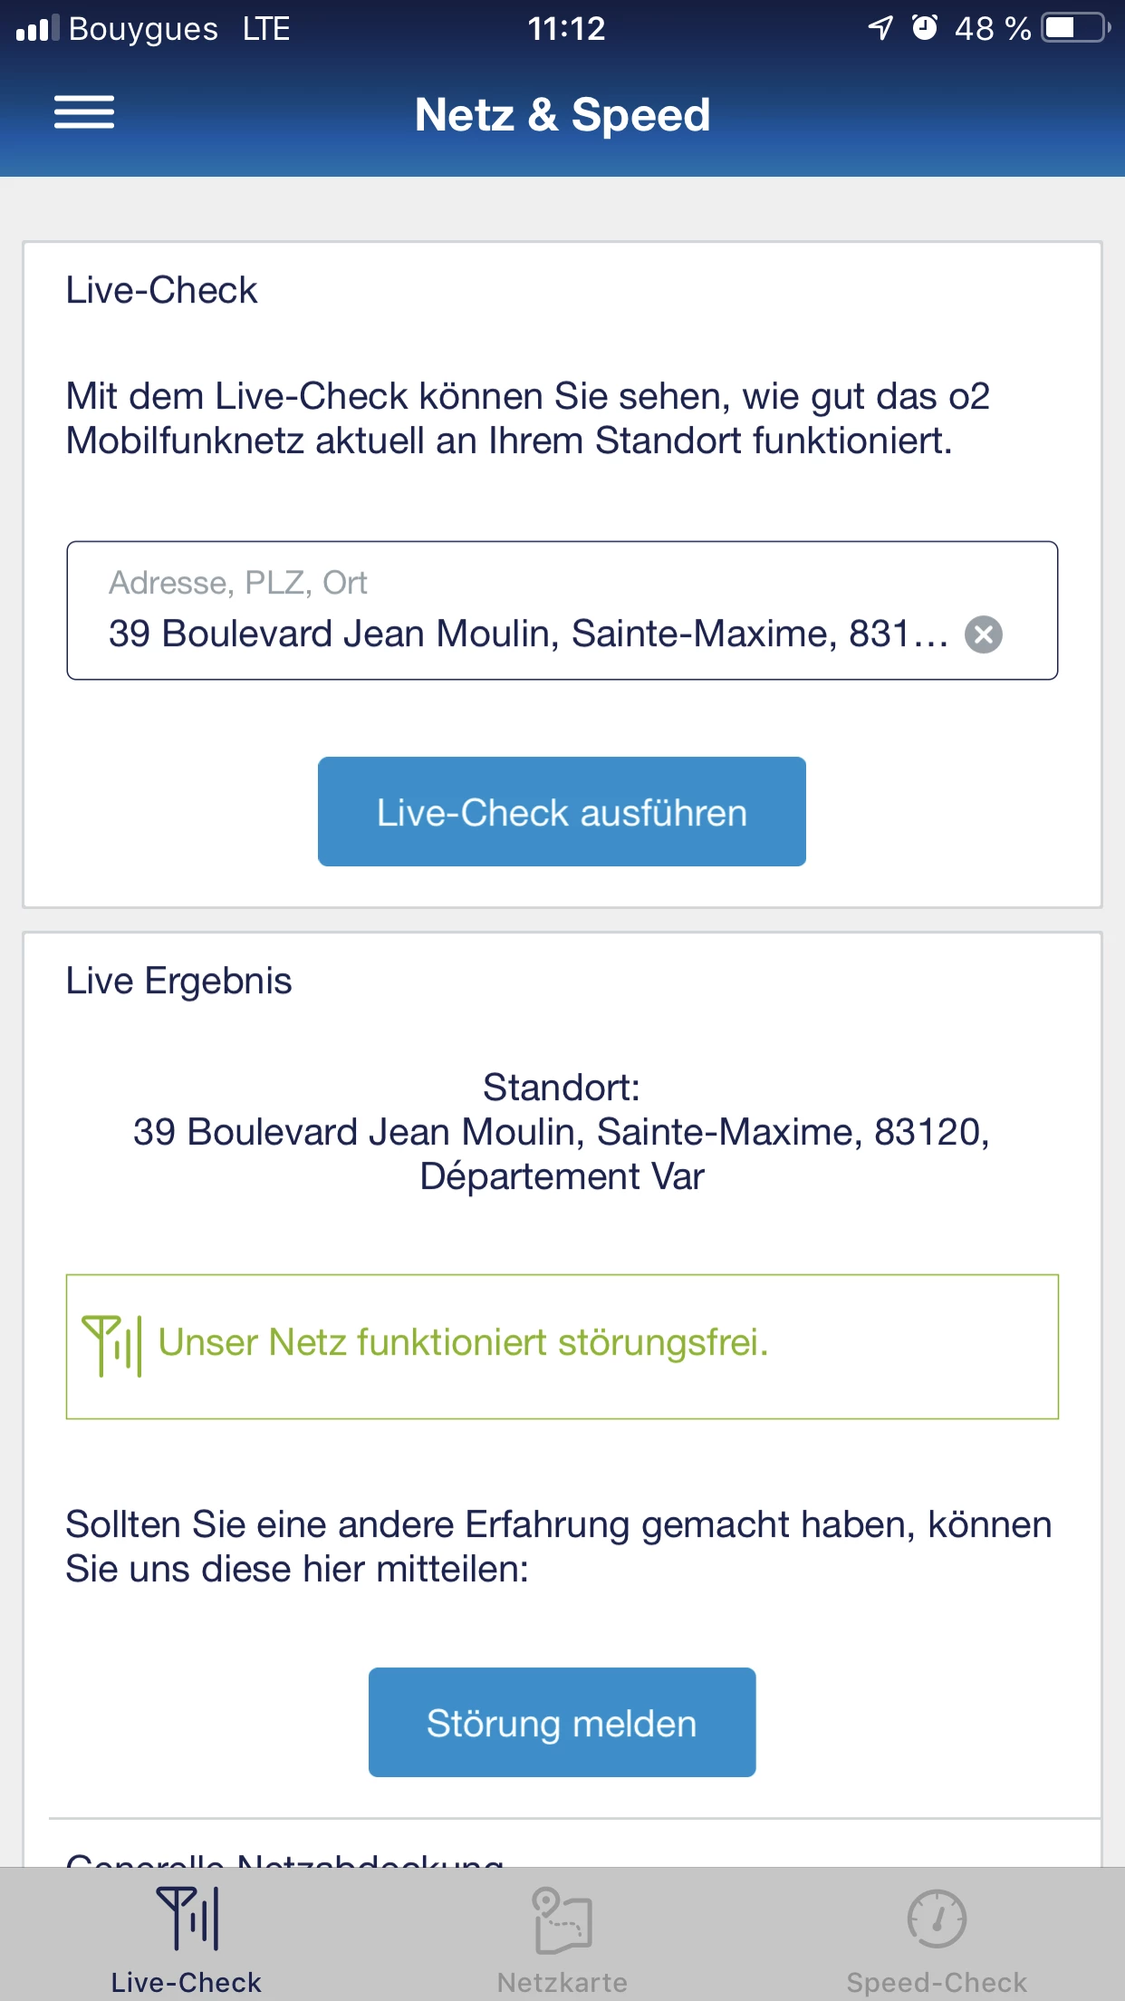Tap the Standort address result text
Viewport: 1125px width, 2001px height.
pos(562,1132)
